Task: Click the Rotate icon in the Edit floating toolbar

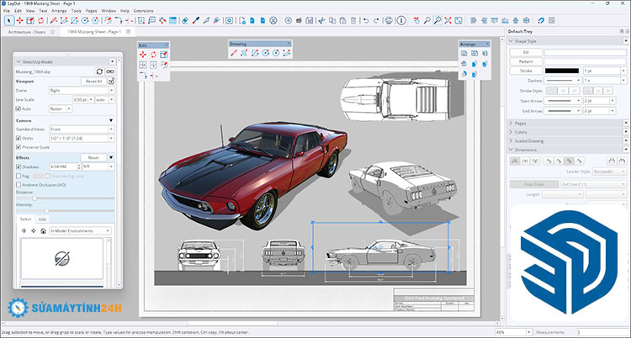Action: (x=153, y=55)
